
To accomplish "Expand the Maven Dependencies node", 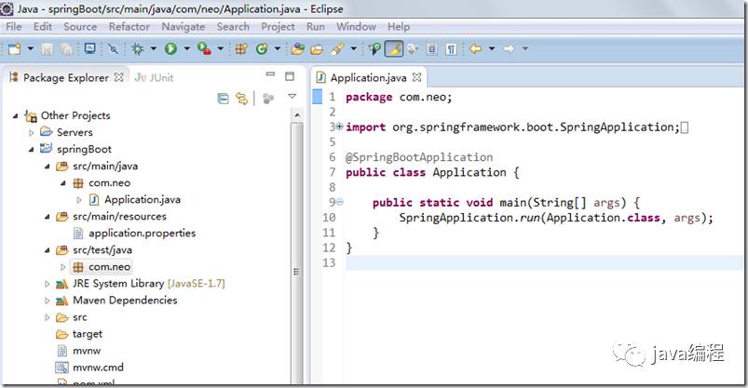I will 47,301.
